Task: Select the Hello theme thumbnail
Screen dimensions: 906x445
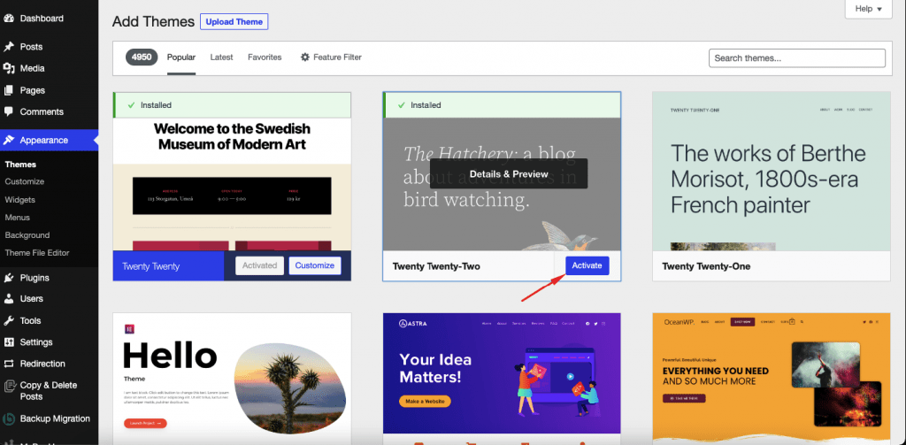Action: tap(232, 379)
